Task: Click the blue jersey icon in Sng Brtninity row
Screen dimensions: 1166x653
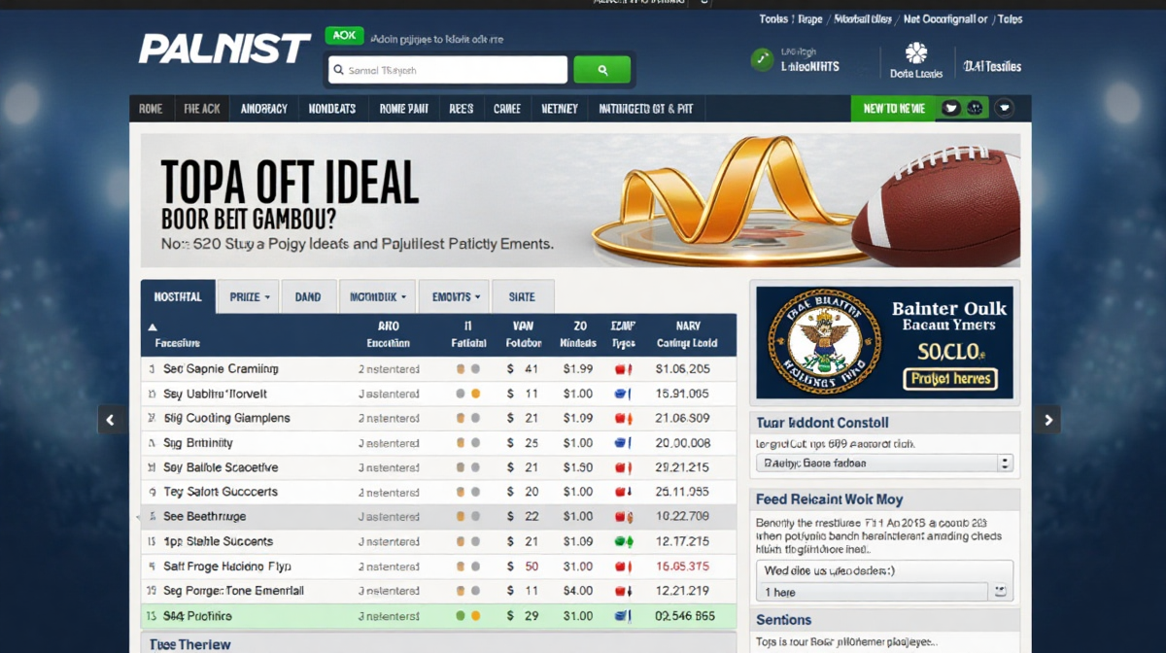Action: click(x=622, y=443)
